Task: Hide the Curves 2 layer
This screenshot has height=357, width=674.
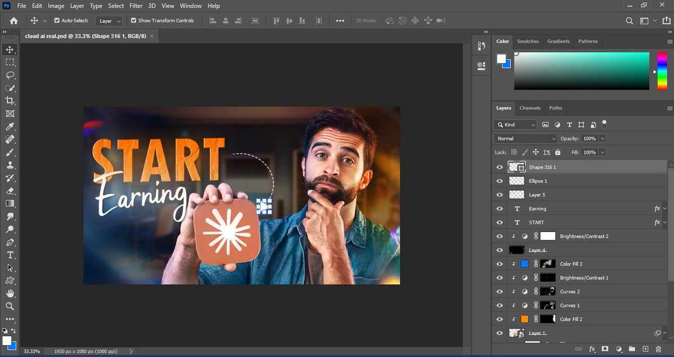Action: point(500,291)
